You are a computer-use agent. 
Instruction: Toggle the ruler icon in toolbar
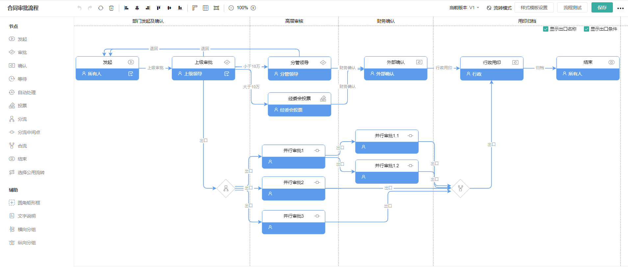point(195,8)
